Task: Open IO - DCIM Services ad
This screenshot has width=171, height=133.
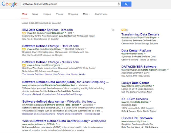Action: coord(135,99)
